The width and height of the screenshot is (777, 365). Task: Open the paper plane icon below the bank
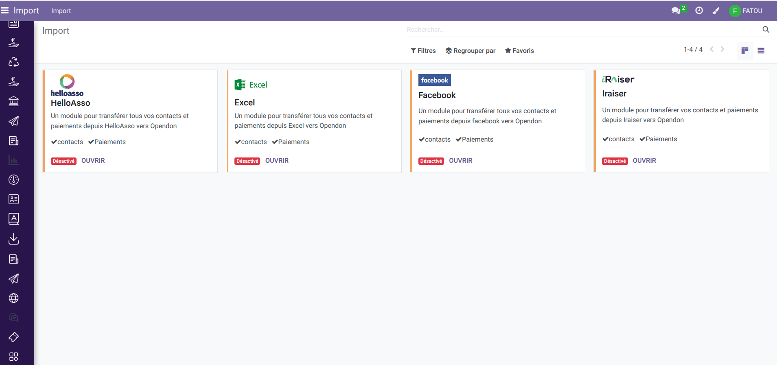[x=13, y=121]
